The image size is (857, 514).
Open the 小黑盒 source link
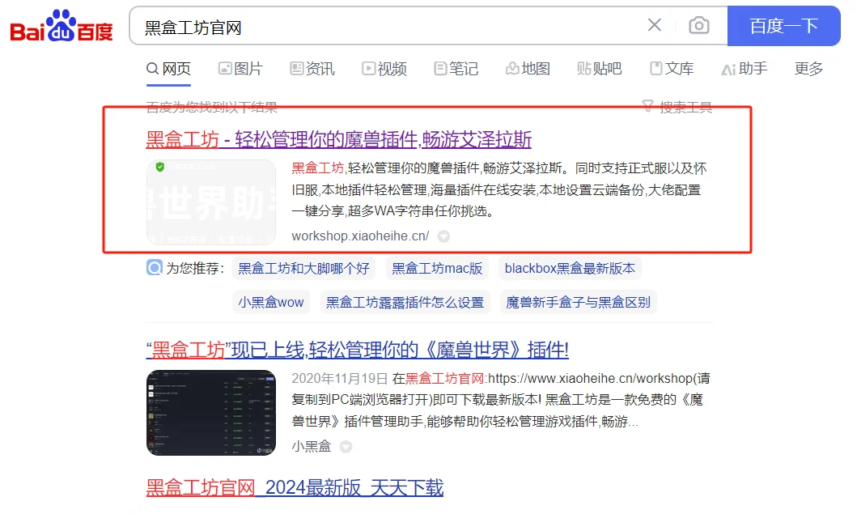(312, 447)
